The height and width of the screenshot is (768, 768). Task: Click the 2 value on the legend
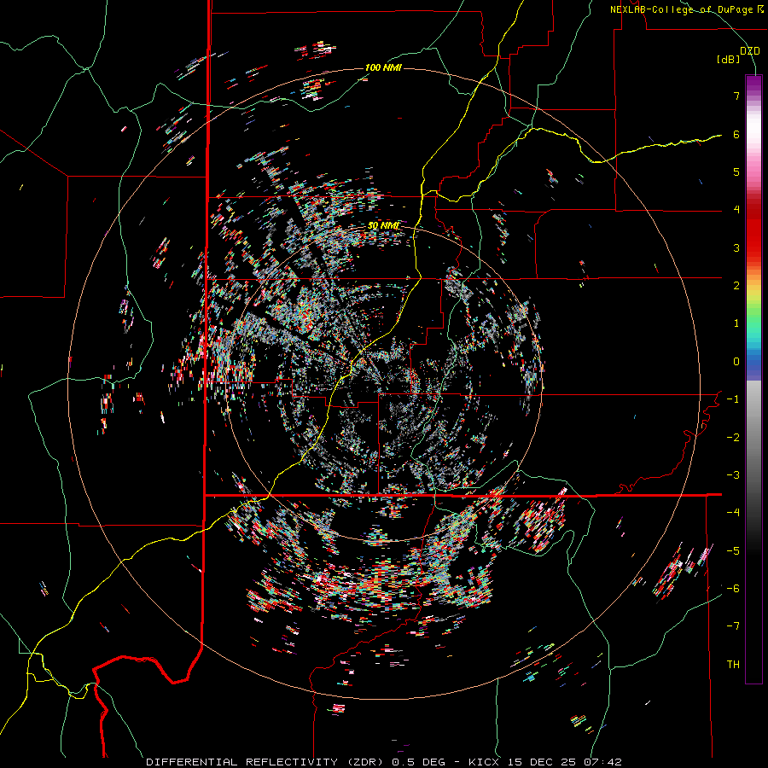pyautogui.click(x=736, y=286)
